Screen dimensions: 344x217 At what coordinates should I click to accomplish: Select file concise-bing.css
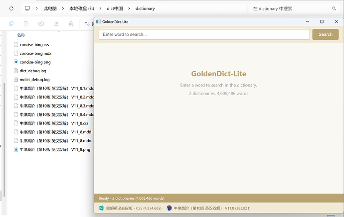[34, 45]
